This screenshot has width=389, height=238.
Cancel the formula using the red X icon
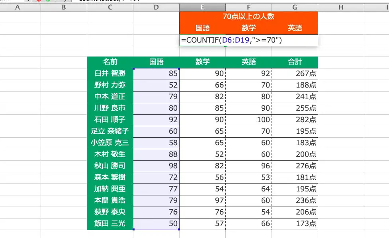tap(39, 2)
